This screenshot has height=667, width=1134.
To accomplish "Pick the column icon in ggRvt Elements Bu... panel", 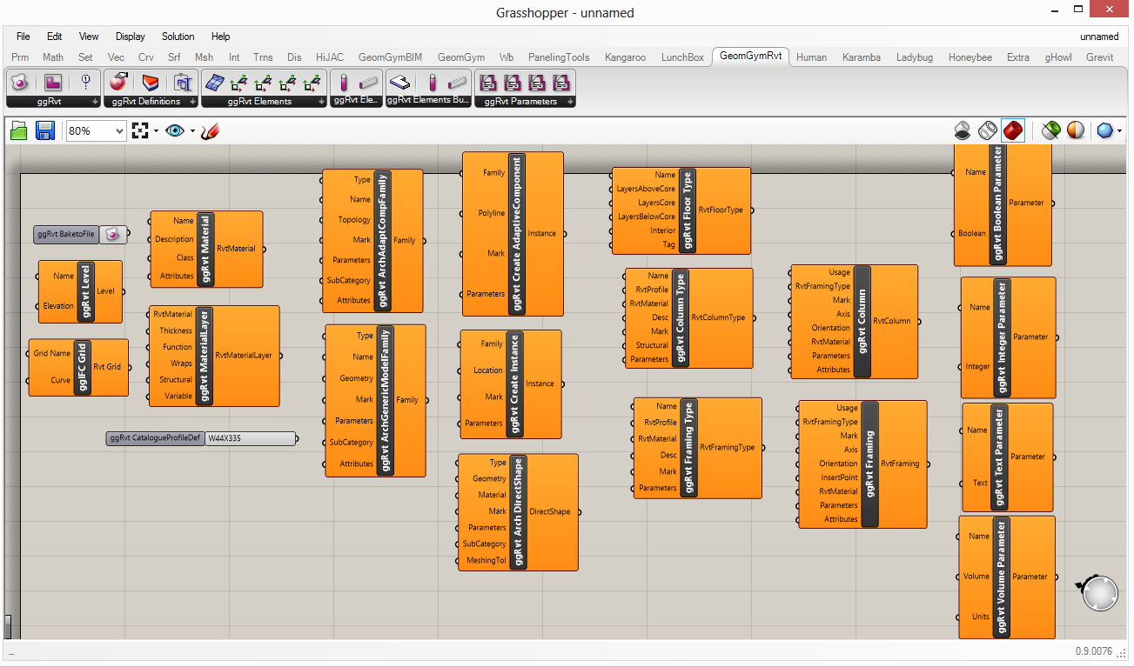I will pos(433,83).
